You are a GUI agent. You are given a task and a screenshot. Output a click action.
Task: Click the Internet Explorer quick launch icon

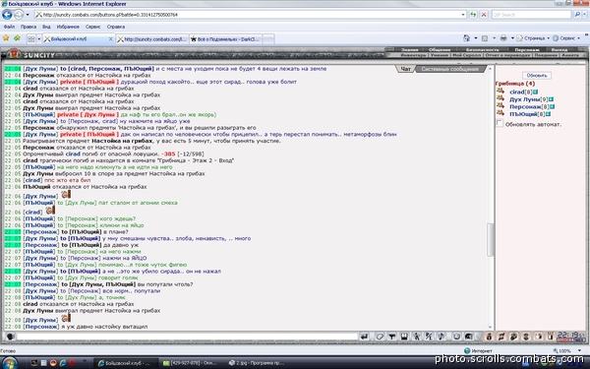click(63, 363)
